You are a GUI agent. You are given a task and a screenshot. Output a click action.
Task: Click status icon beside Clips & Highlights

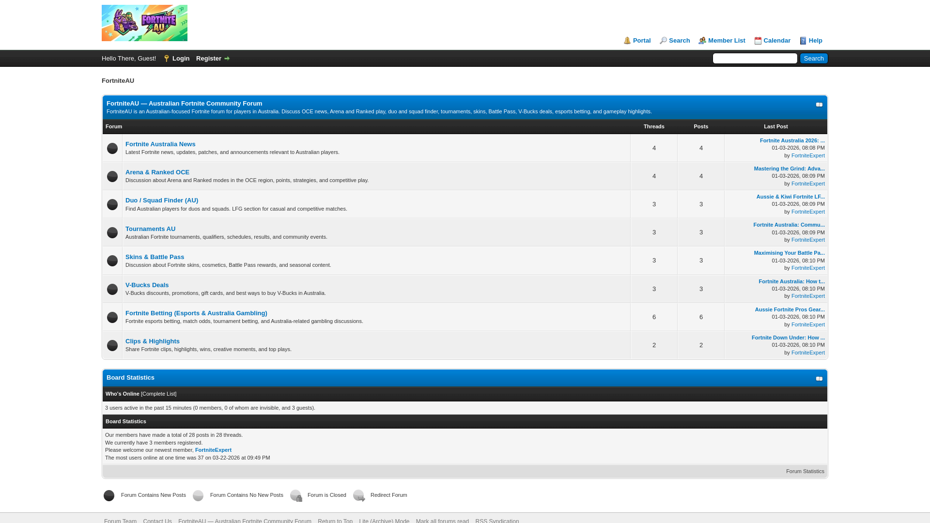point(112,345)
